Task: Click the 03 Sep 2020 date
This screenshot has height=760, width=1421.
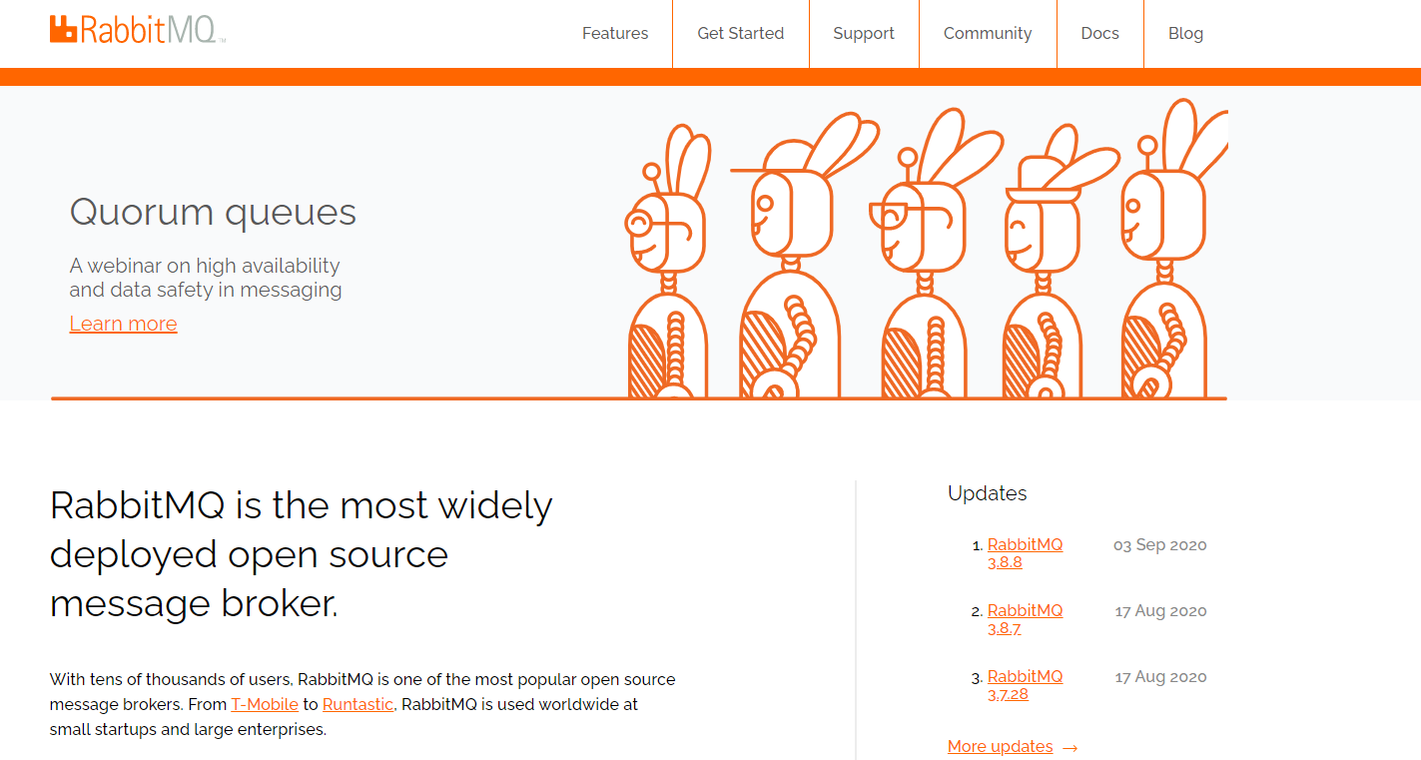Action: point(1160,545)
